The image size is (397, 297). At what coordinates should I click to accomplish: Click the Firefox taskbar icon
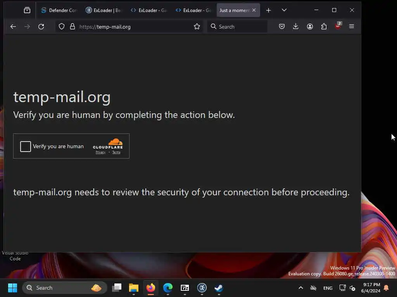point(151,288)
